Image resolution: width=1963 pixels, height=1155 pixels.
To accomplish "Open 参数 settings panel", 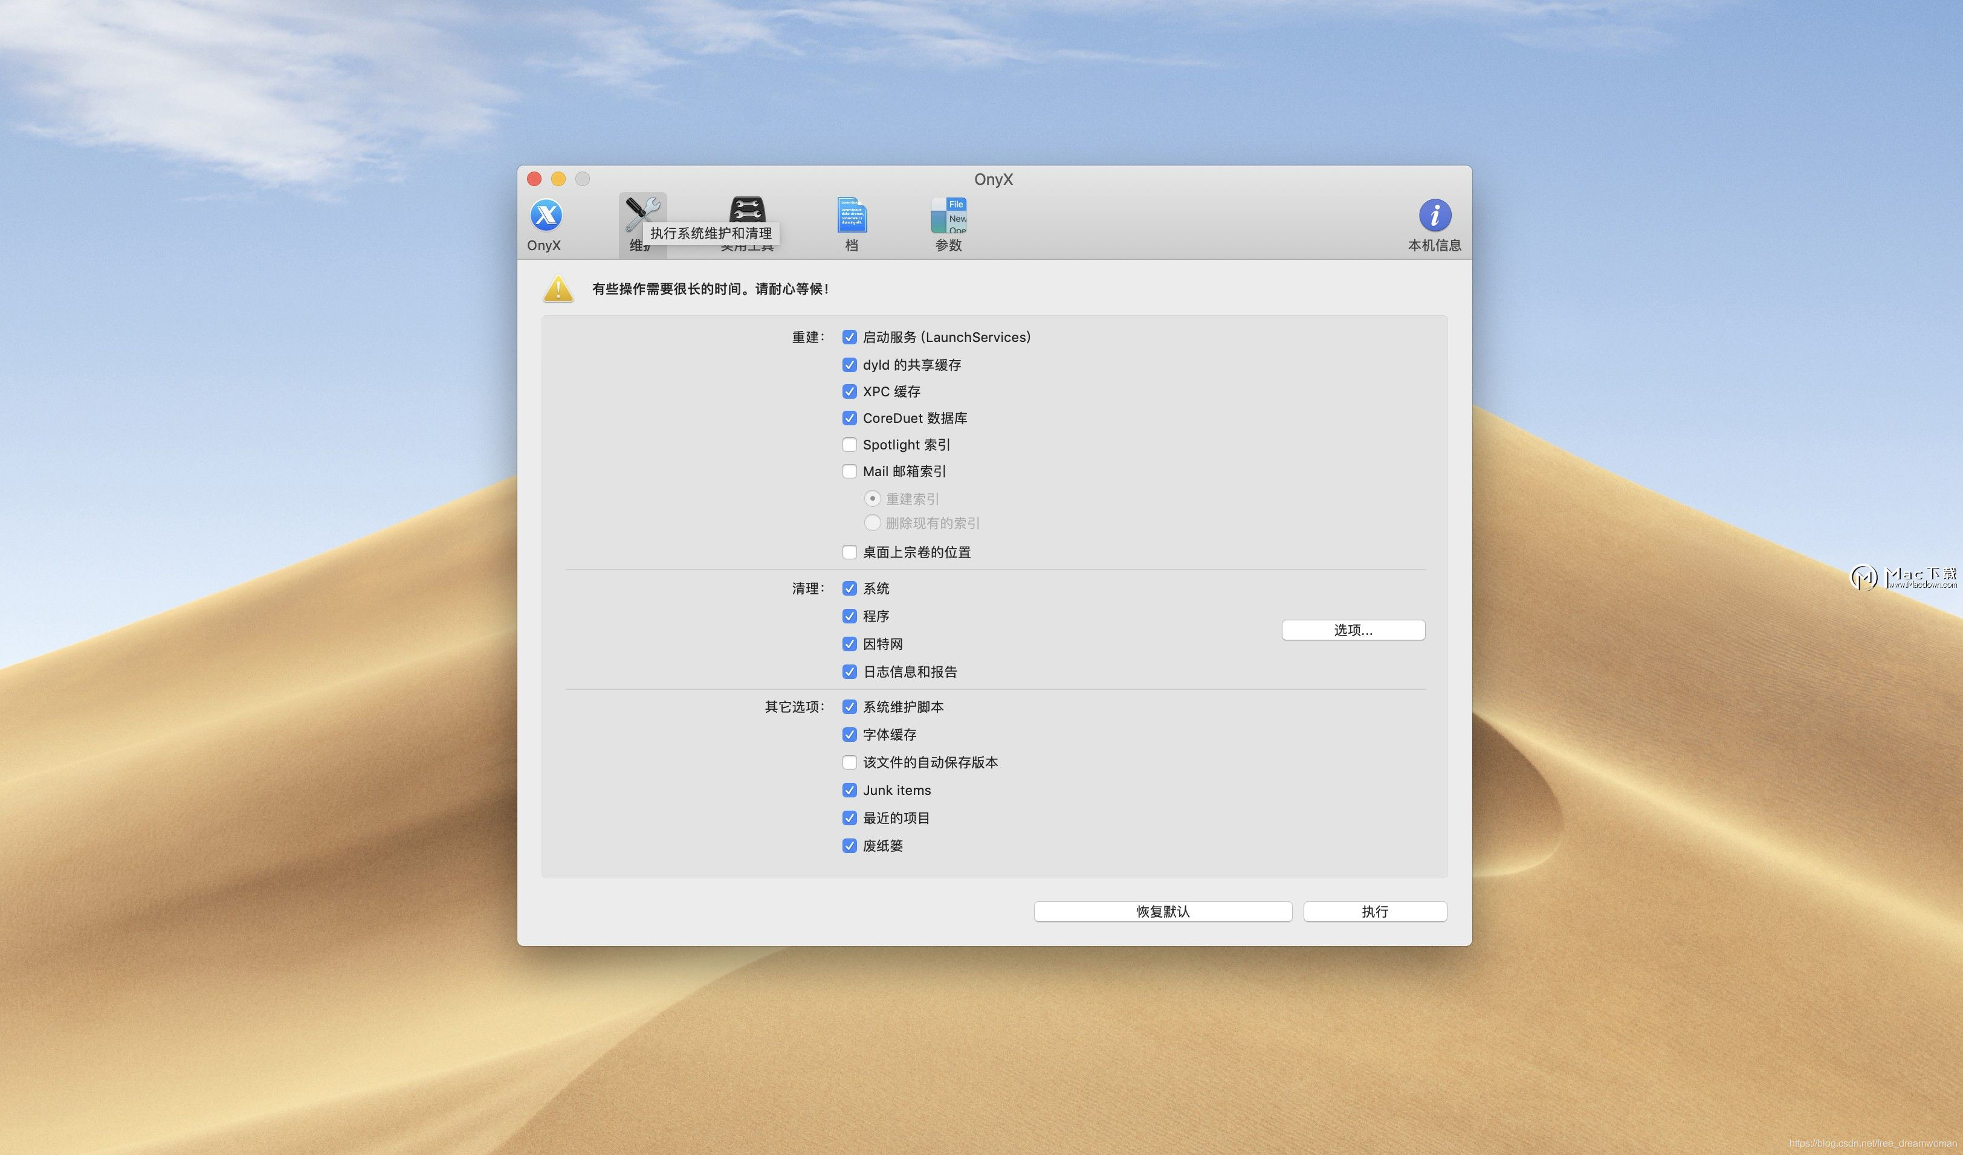I will click(x=942, y=223).
